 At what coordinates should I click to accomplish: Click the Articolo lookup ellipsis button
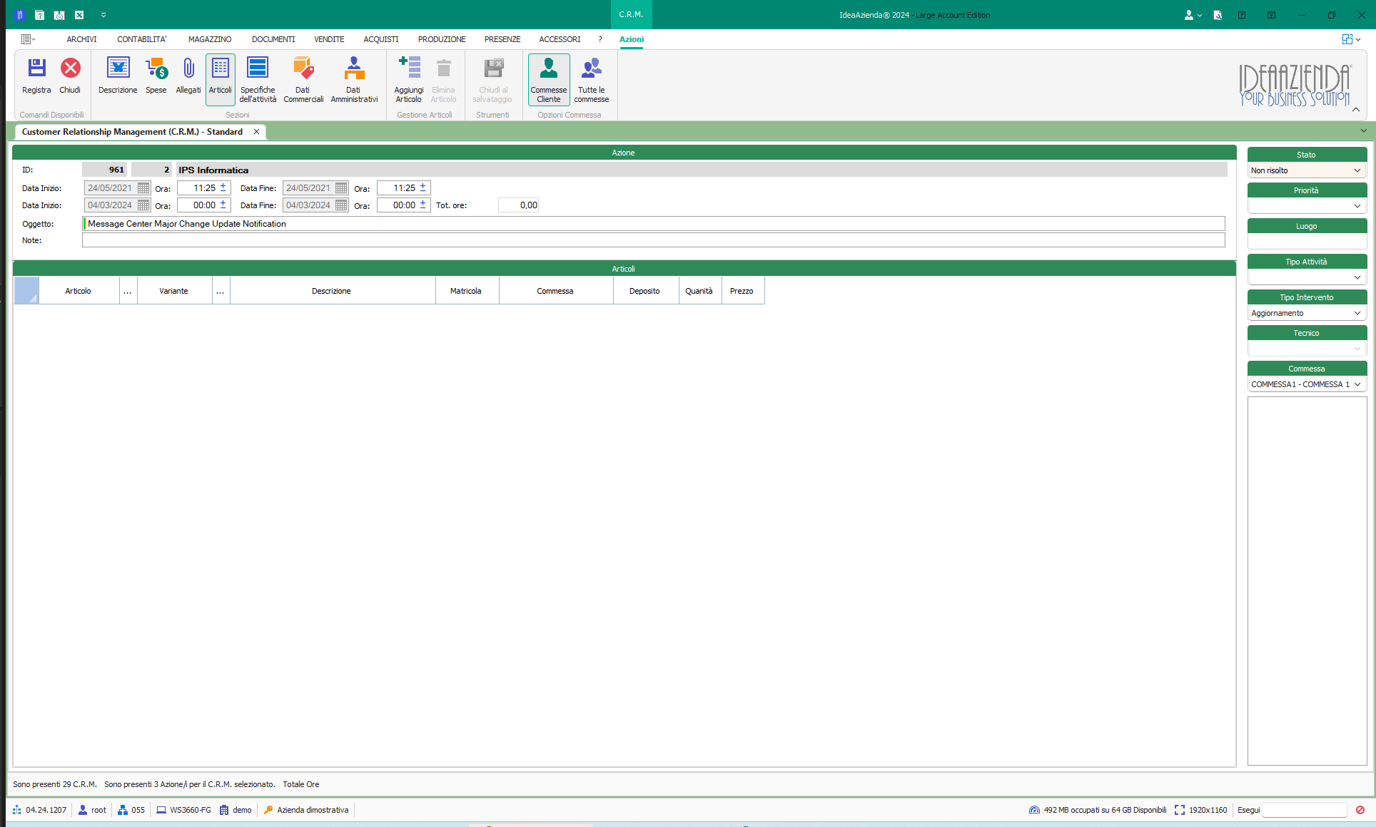(128, 291)
